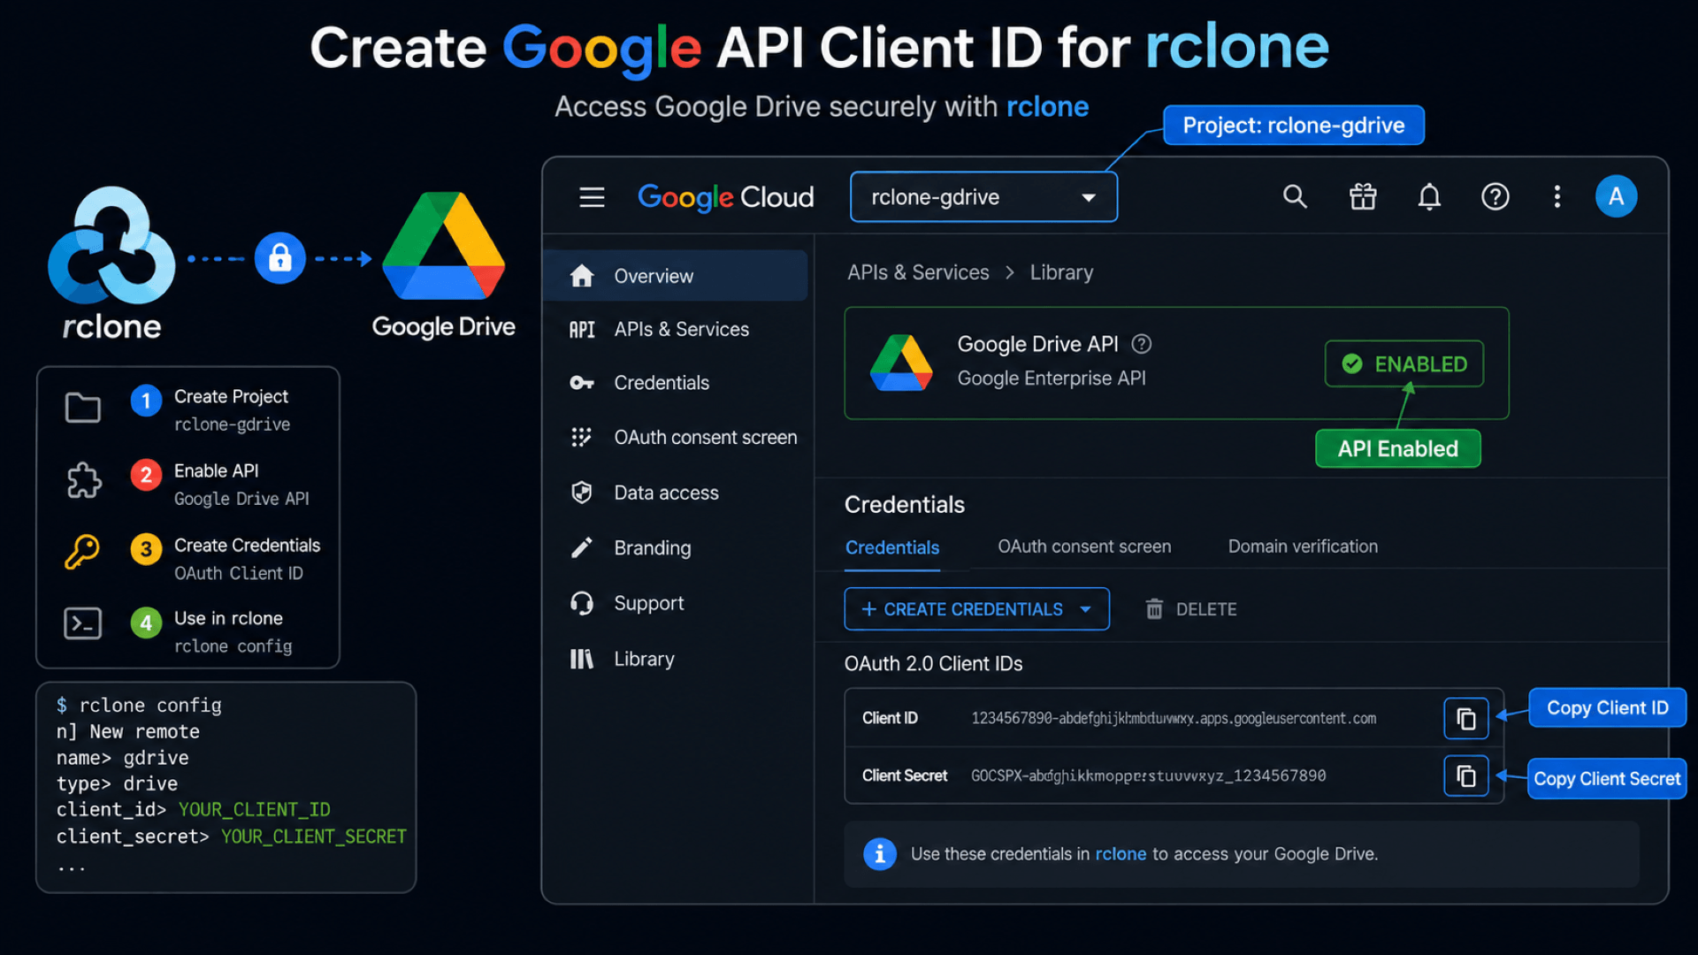
Task: Click the help icon next to Google Drive API
Action: [x=1142, y=344]
